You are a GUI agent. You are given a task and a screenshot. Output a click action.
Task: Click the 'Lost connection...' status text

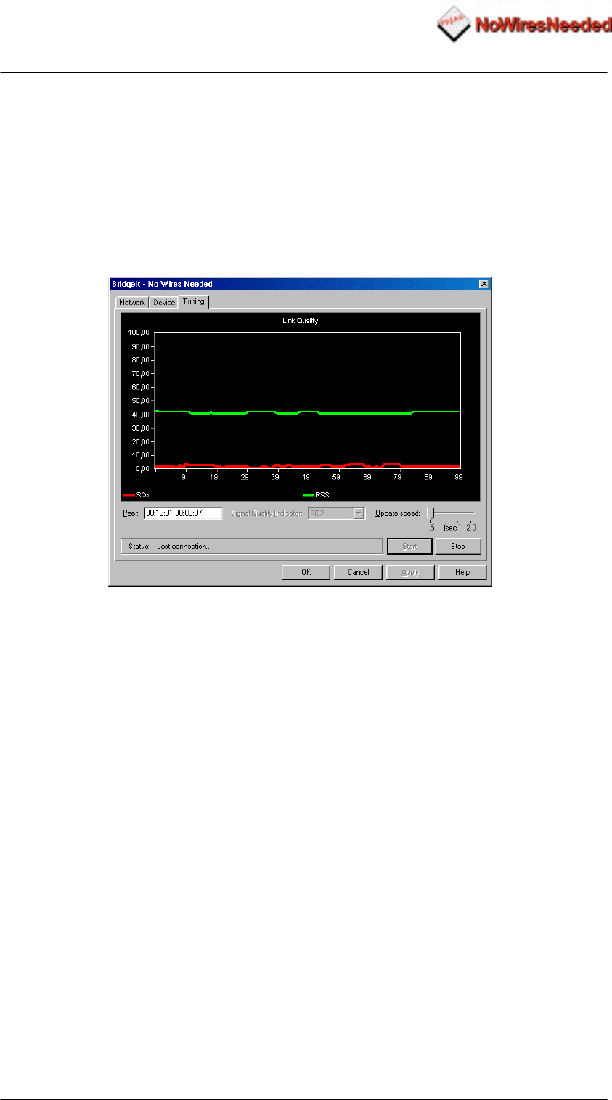(x=184, y=546)
